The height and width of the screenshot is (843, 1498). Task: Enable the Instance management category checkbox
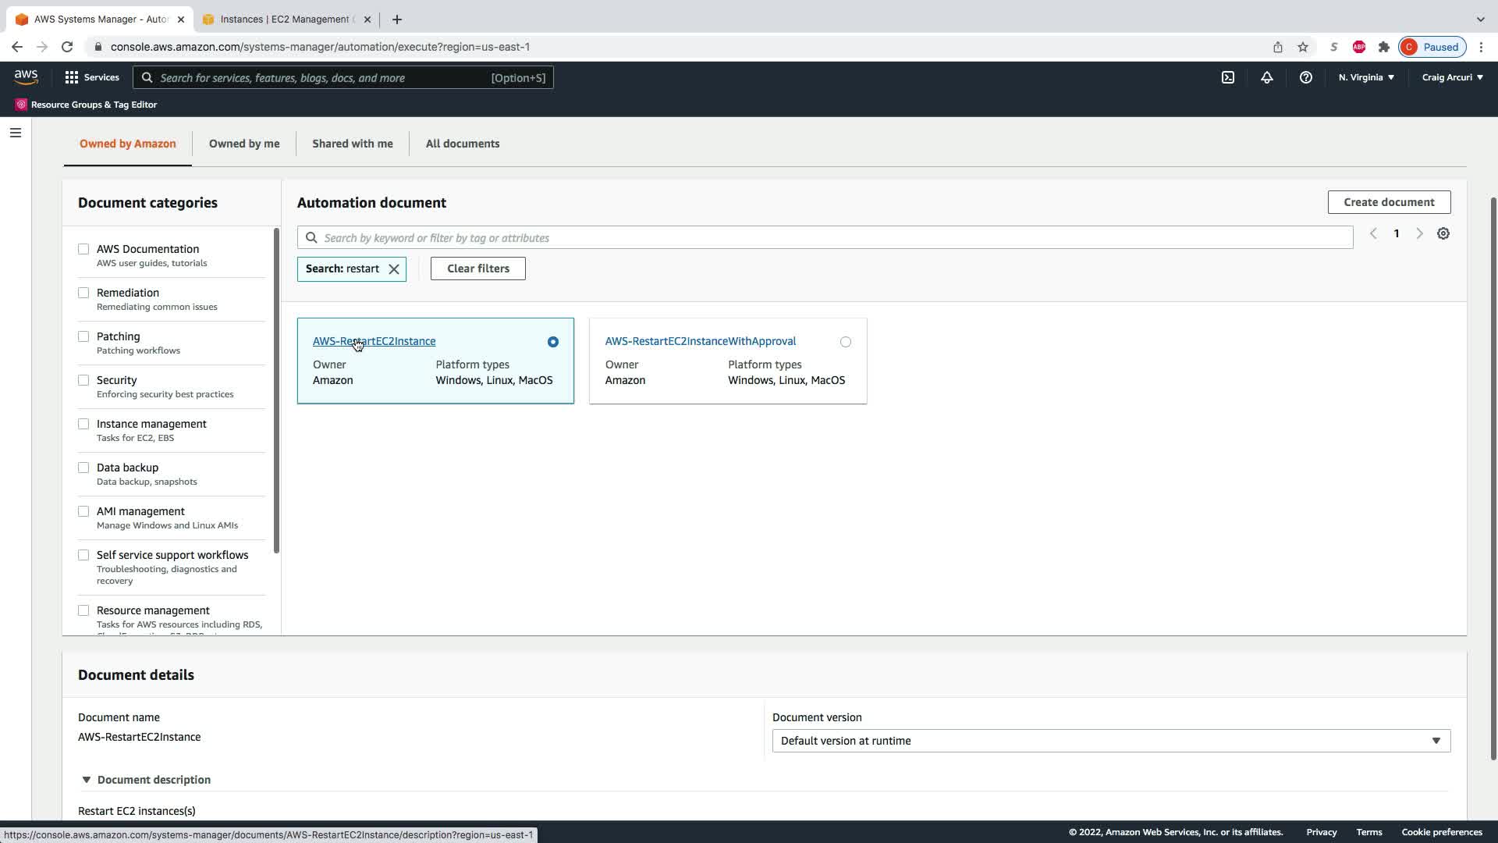(83, 424)
